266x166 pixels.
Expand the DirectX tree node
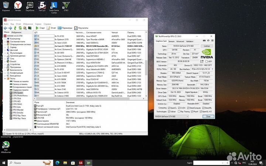[x=5, y=62]
